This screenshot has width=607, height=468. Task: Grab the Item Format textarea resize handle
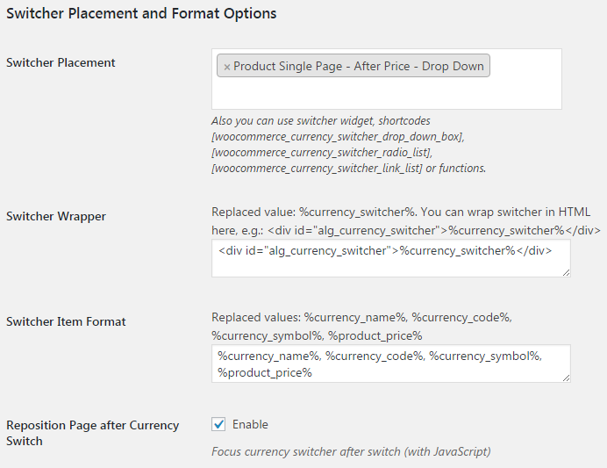pyautogui.click(x=566, y=378)
